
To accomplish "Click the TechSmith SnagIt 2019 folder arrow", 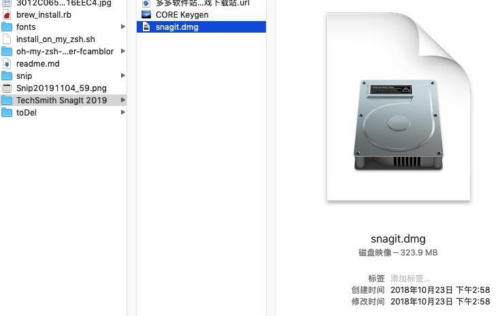I will (122, 100).
